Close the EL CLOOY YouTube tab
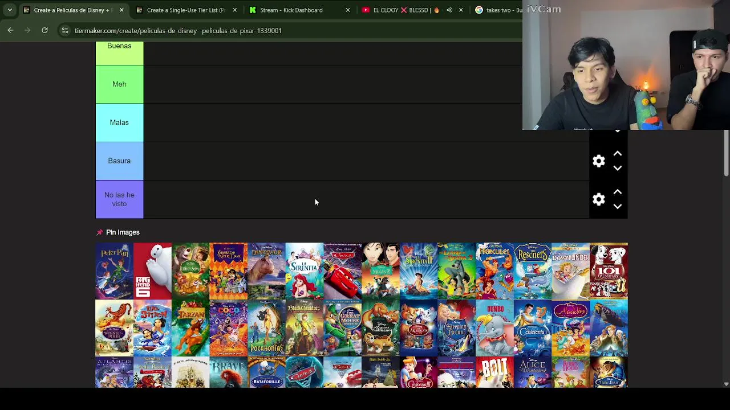730x410 pixels. click(x=461, y=10)
